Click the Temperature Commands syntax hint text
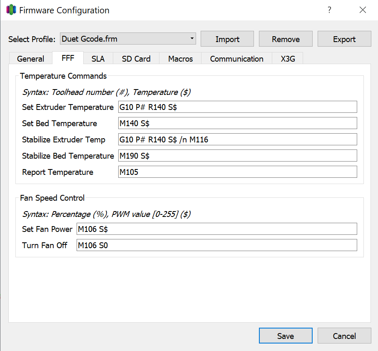The height and width of the screenshot is (351, 378). tap(106, 92)
